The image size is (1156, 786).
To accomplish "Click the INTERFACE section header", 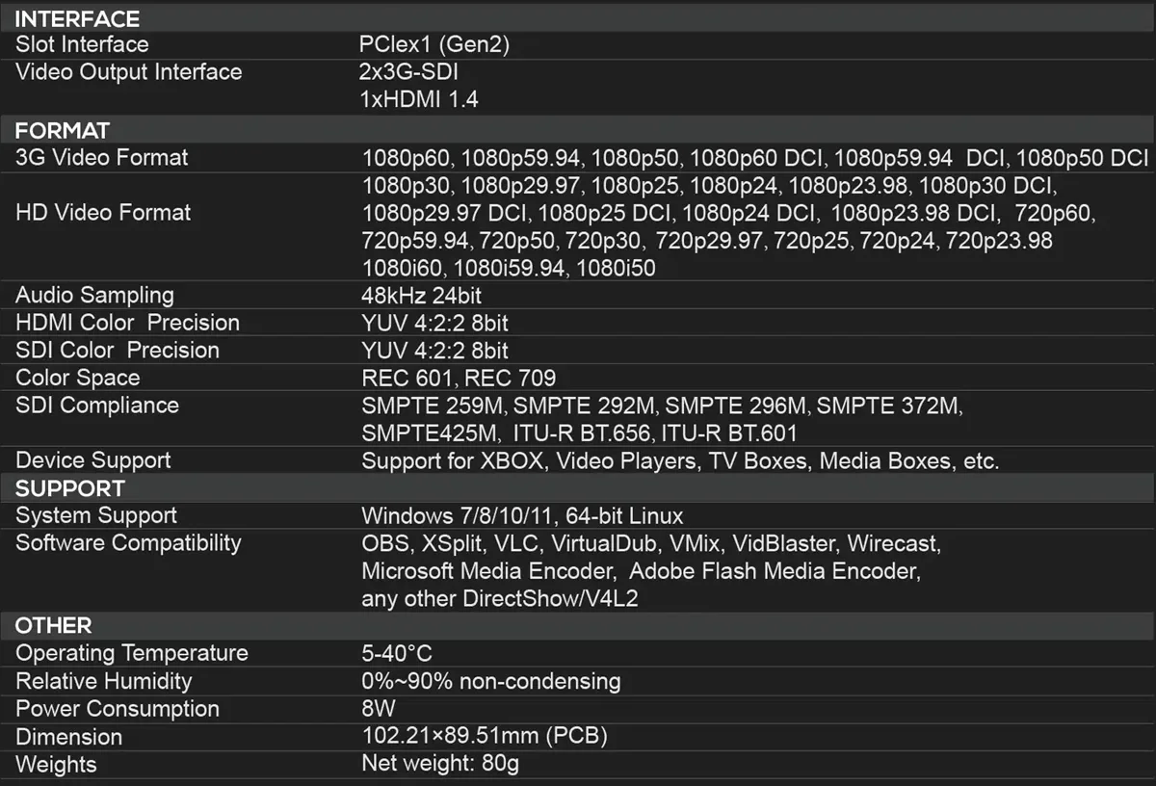I will pos(78,18).
